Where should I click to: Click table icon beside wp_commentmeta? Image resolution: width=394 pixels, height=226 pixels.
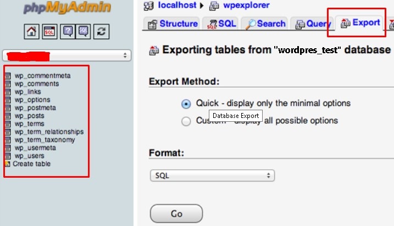click(x=8, y=76)
